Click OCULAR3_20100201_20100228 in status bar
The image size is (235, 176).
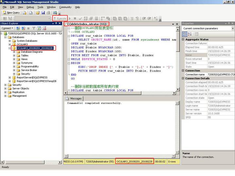tap(135, 162)
